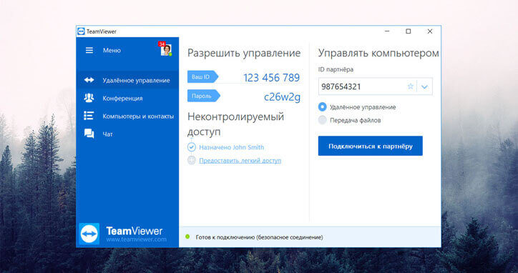Click TeamViewer title bar icon
The image size is (518, 273).
tap(81, 31)
